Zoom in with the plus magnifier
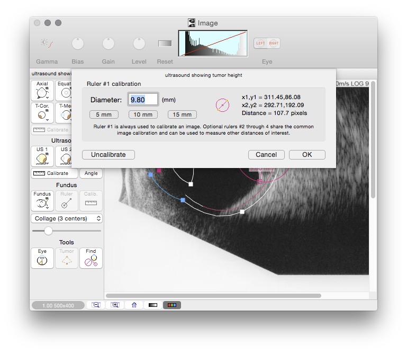 [115, 305]
